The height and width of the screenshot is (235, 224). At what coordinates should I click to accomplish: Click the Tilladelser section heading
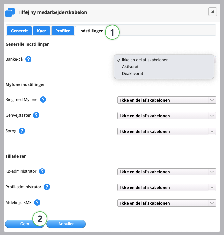[x=16, y=156]
